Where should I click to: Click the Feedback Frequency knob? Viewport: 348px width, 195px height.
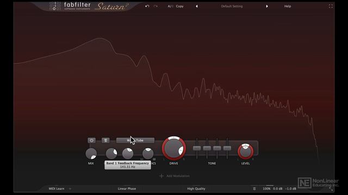(128, 154)
